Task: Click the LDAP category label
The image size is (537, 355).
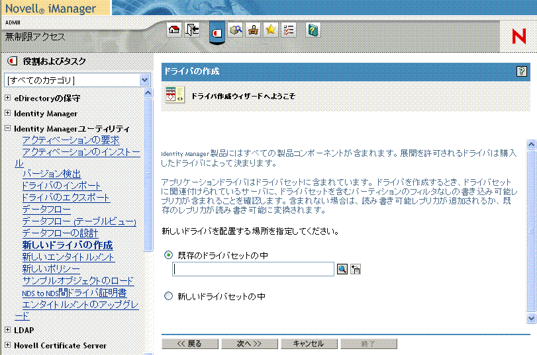Action: pos(24,330)
